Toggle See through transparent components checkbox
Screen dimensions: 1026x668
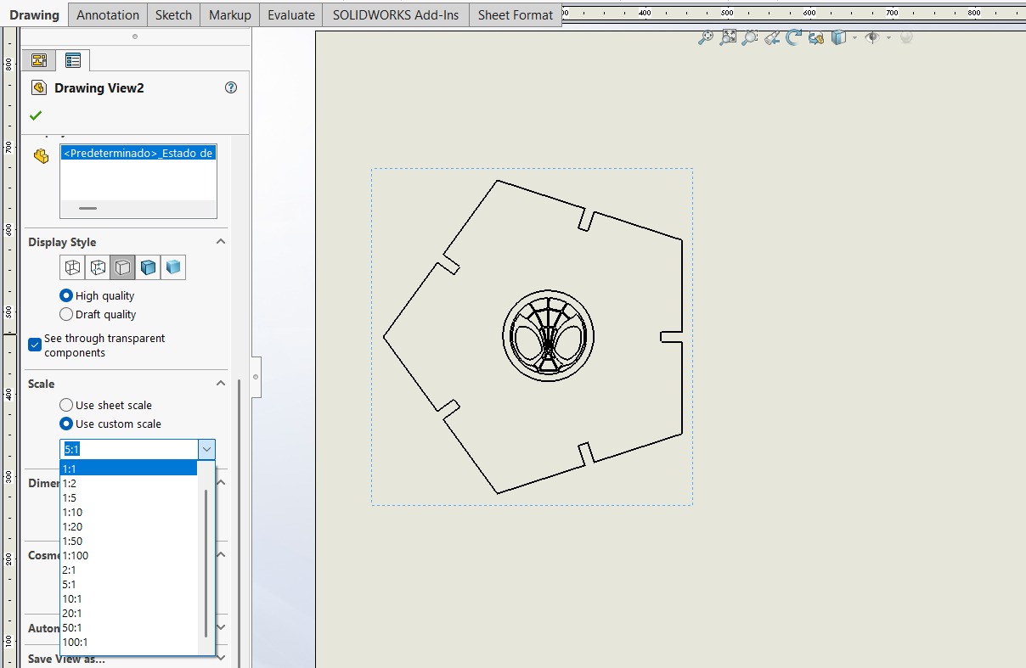point(35,345)
